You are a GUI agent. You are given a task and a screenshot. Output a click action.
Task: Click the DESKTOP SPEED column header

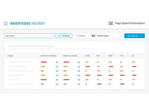click(48, 56)
